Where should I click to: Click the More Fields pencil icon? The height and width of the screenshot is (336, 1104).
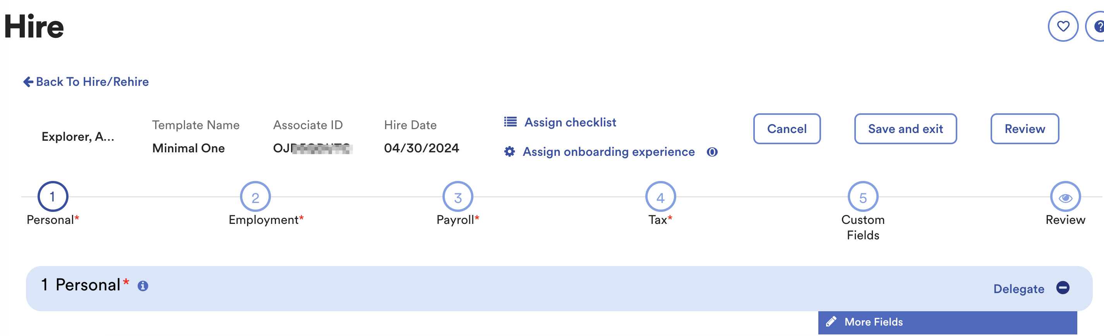tap(831, 322)
